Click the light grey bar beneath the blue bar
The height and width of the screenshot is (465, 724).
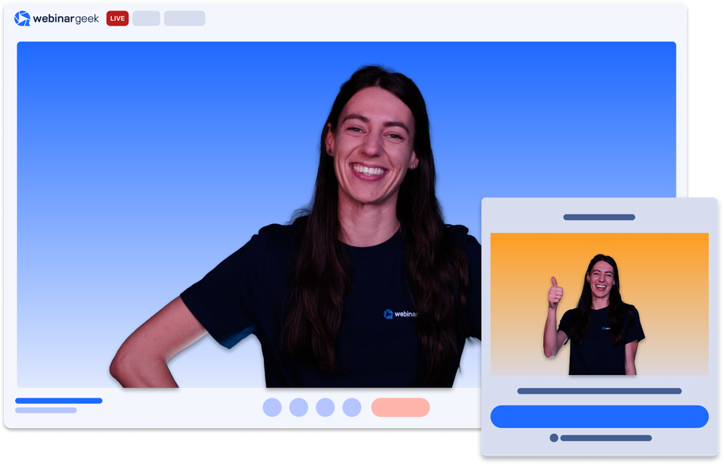coord(46,410)
